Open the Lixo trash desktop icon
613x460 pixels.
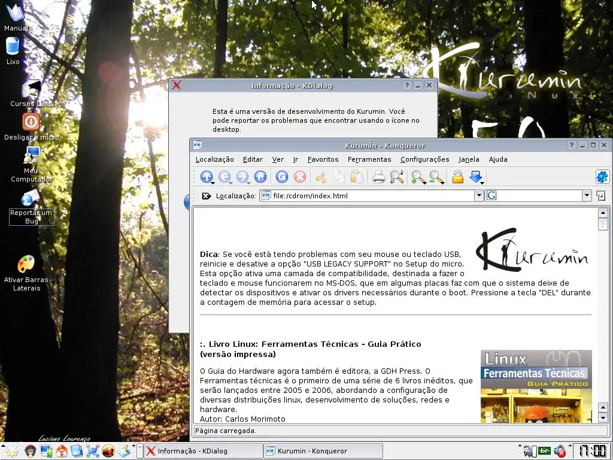click(x=13, y=51)
